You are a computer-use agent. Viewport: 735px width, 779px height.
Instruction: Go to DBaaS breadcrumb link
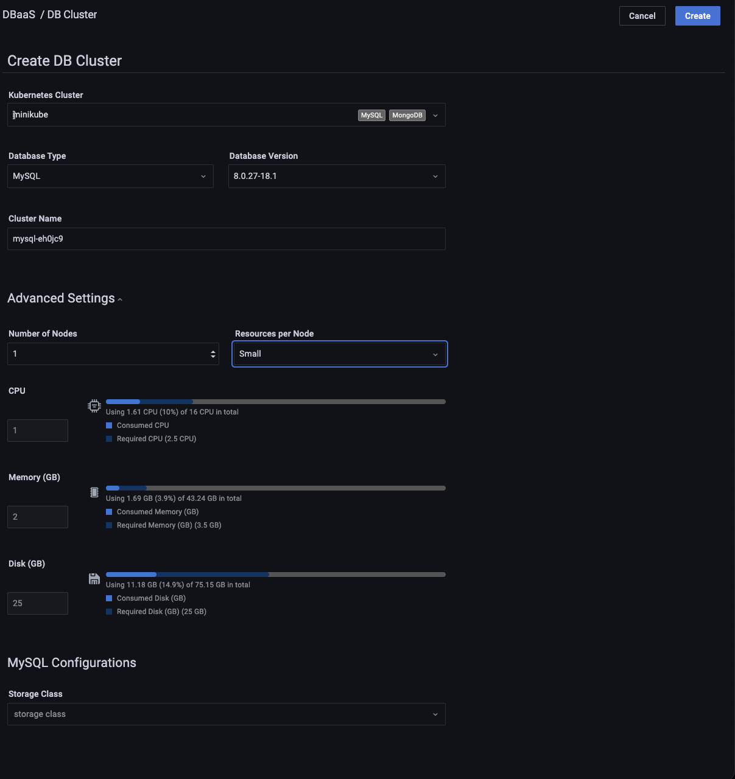pyautogui.click(x=19, y=15)
